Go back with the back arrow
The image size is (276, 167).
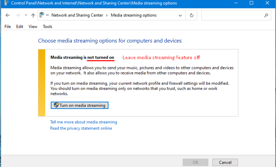(x=8, y=15)
